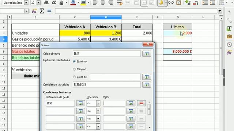Image resolution: width=234 pixels, height=131 pixels.
Task: Click the cell picker next to $E$3 reference
Action: pos(80,103)
